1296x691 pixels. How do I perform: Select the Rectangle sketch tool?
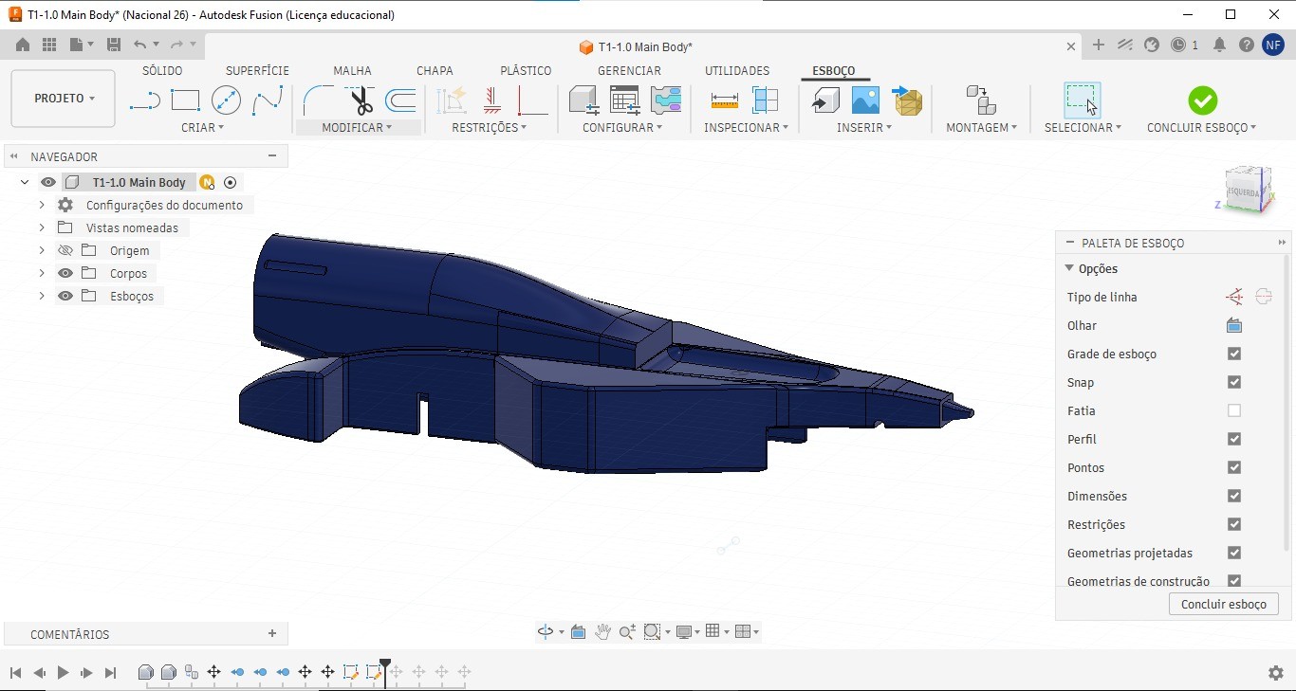pyautogui.click(x=185, y=100)
